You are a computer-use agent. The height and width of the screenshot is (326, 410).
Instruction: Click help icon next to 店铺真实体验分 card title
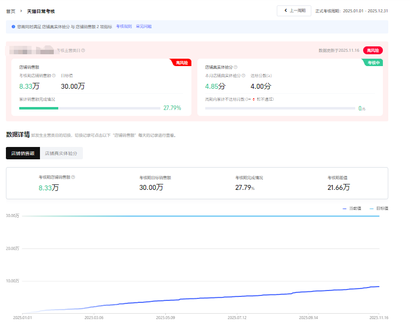(235, 67)
